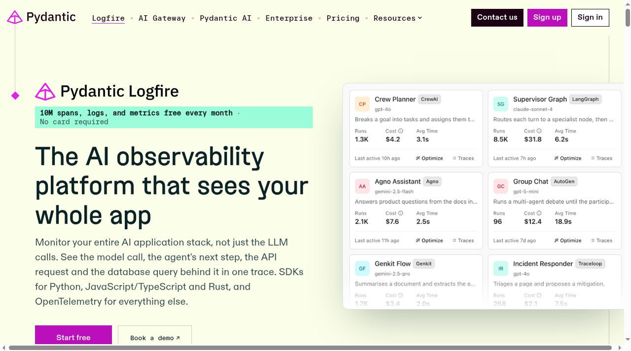Click the $31.8 cost value

[x=533, y=139]
